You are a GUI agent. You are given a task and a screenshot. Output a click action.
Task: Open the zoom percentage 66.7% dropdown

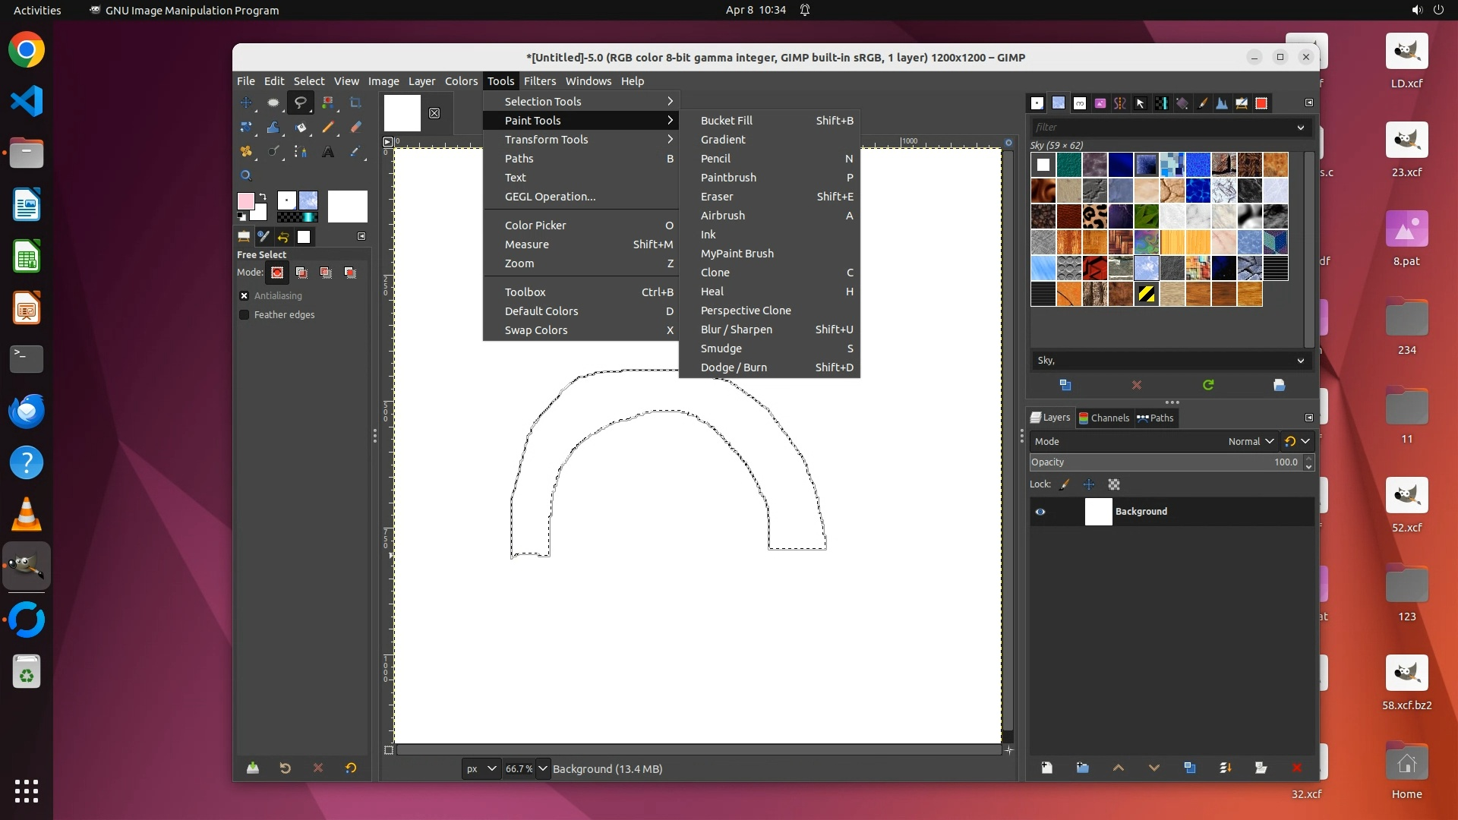click(543, 768)
